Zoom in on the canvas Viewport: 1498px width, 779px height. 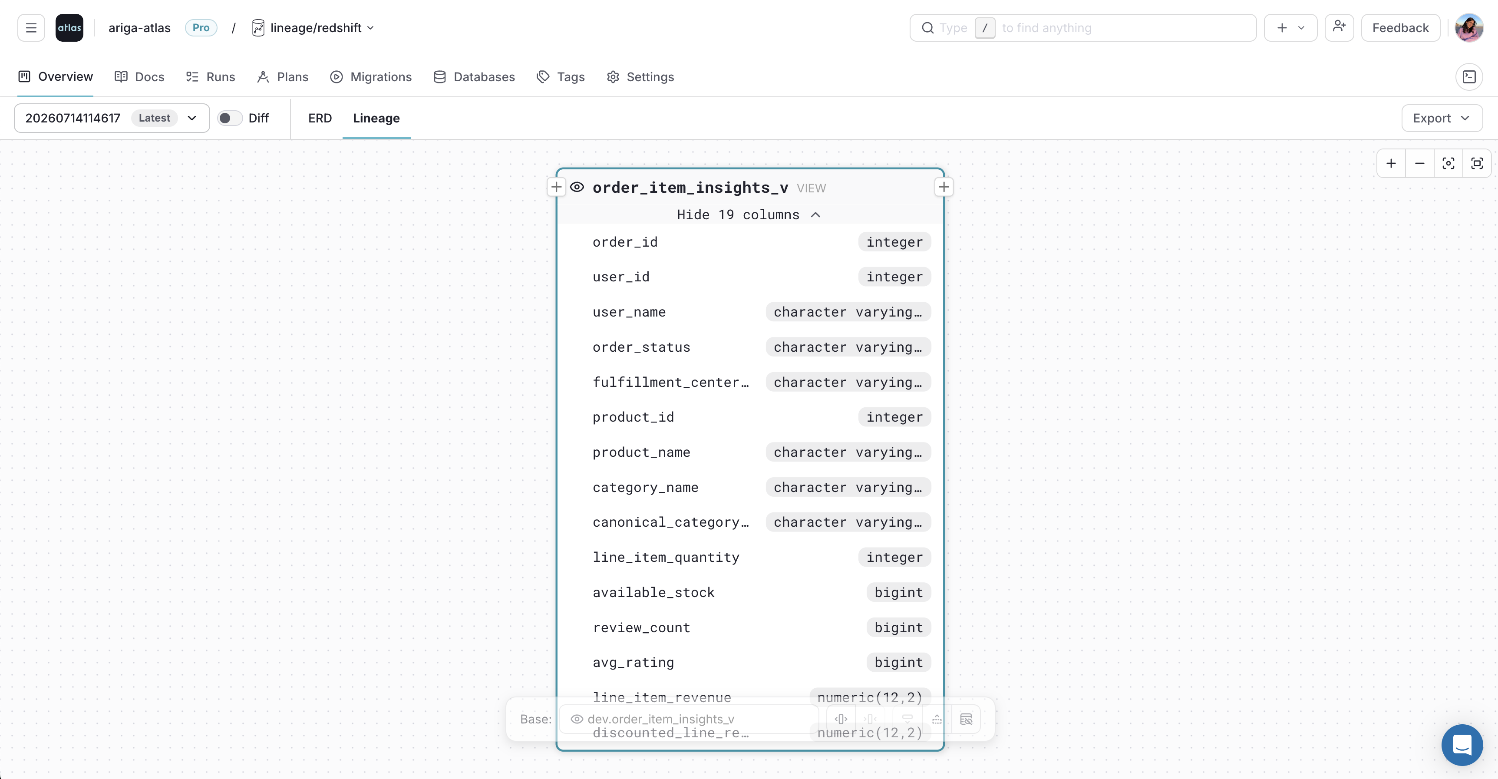click(1391, 163)
